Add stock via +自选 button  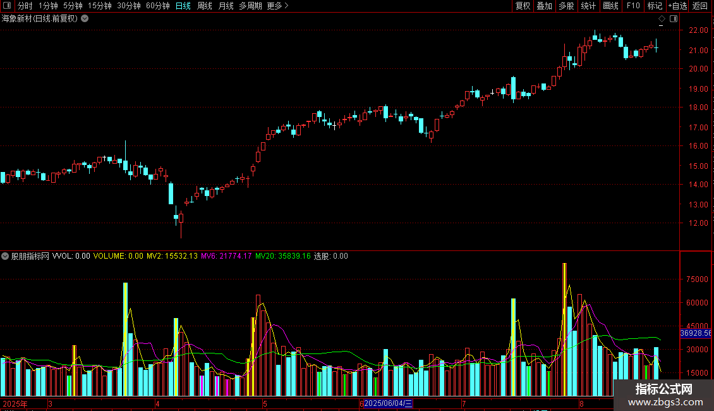[x=677, y=6]
